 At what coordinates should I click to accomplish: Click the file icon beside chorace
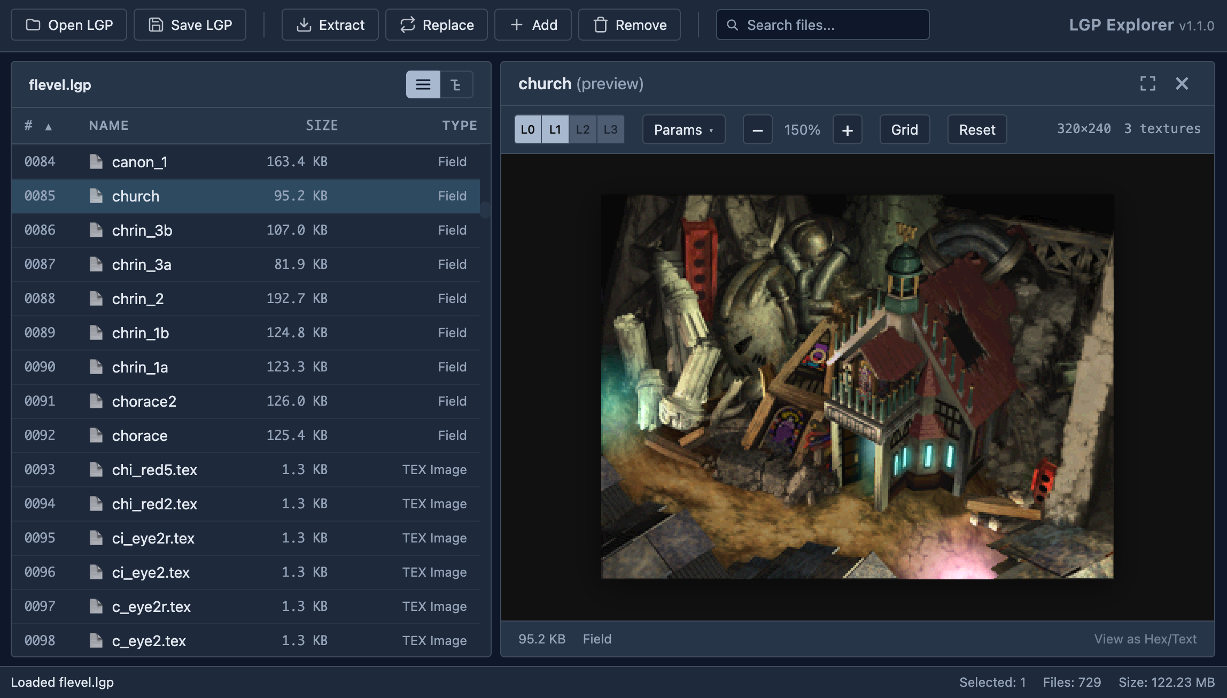click(96, 435)
